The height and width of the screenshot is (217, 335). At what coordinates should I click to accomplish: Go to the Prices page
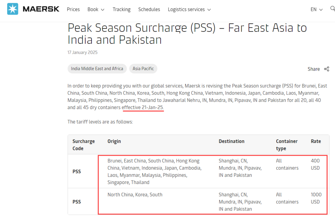click(73, 10)
